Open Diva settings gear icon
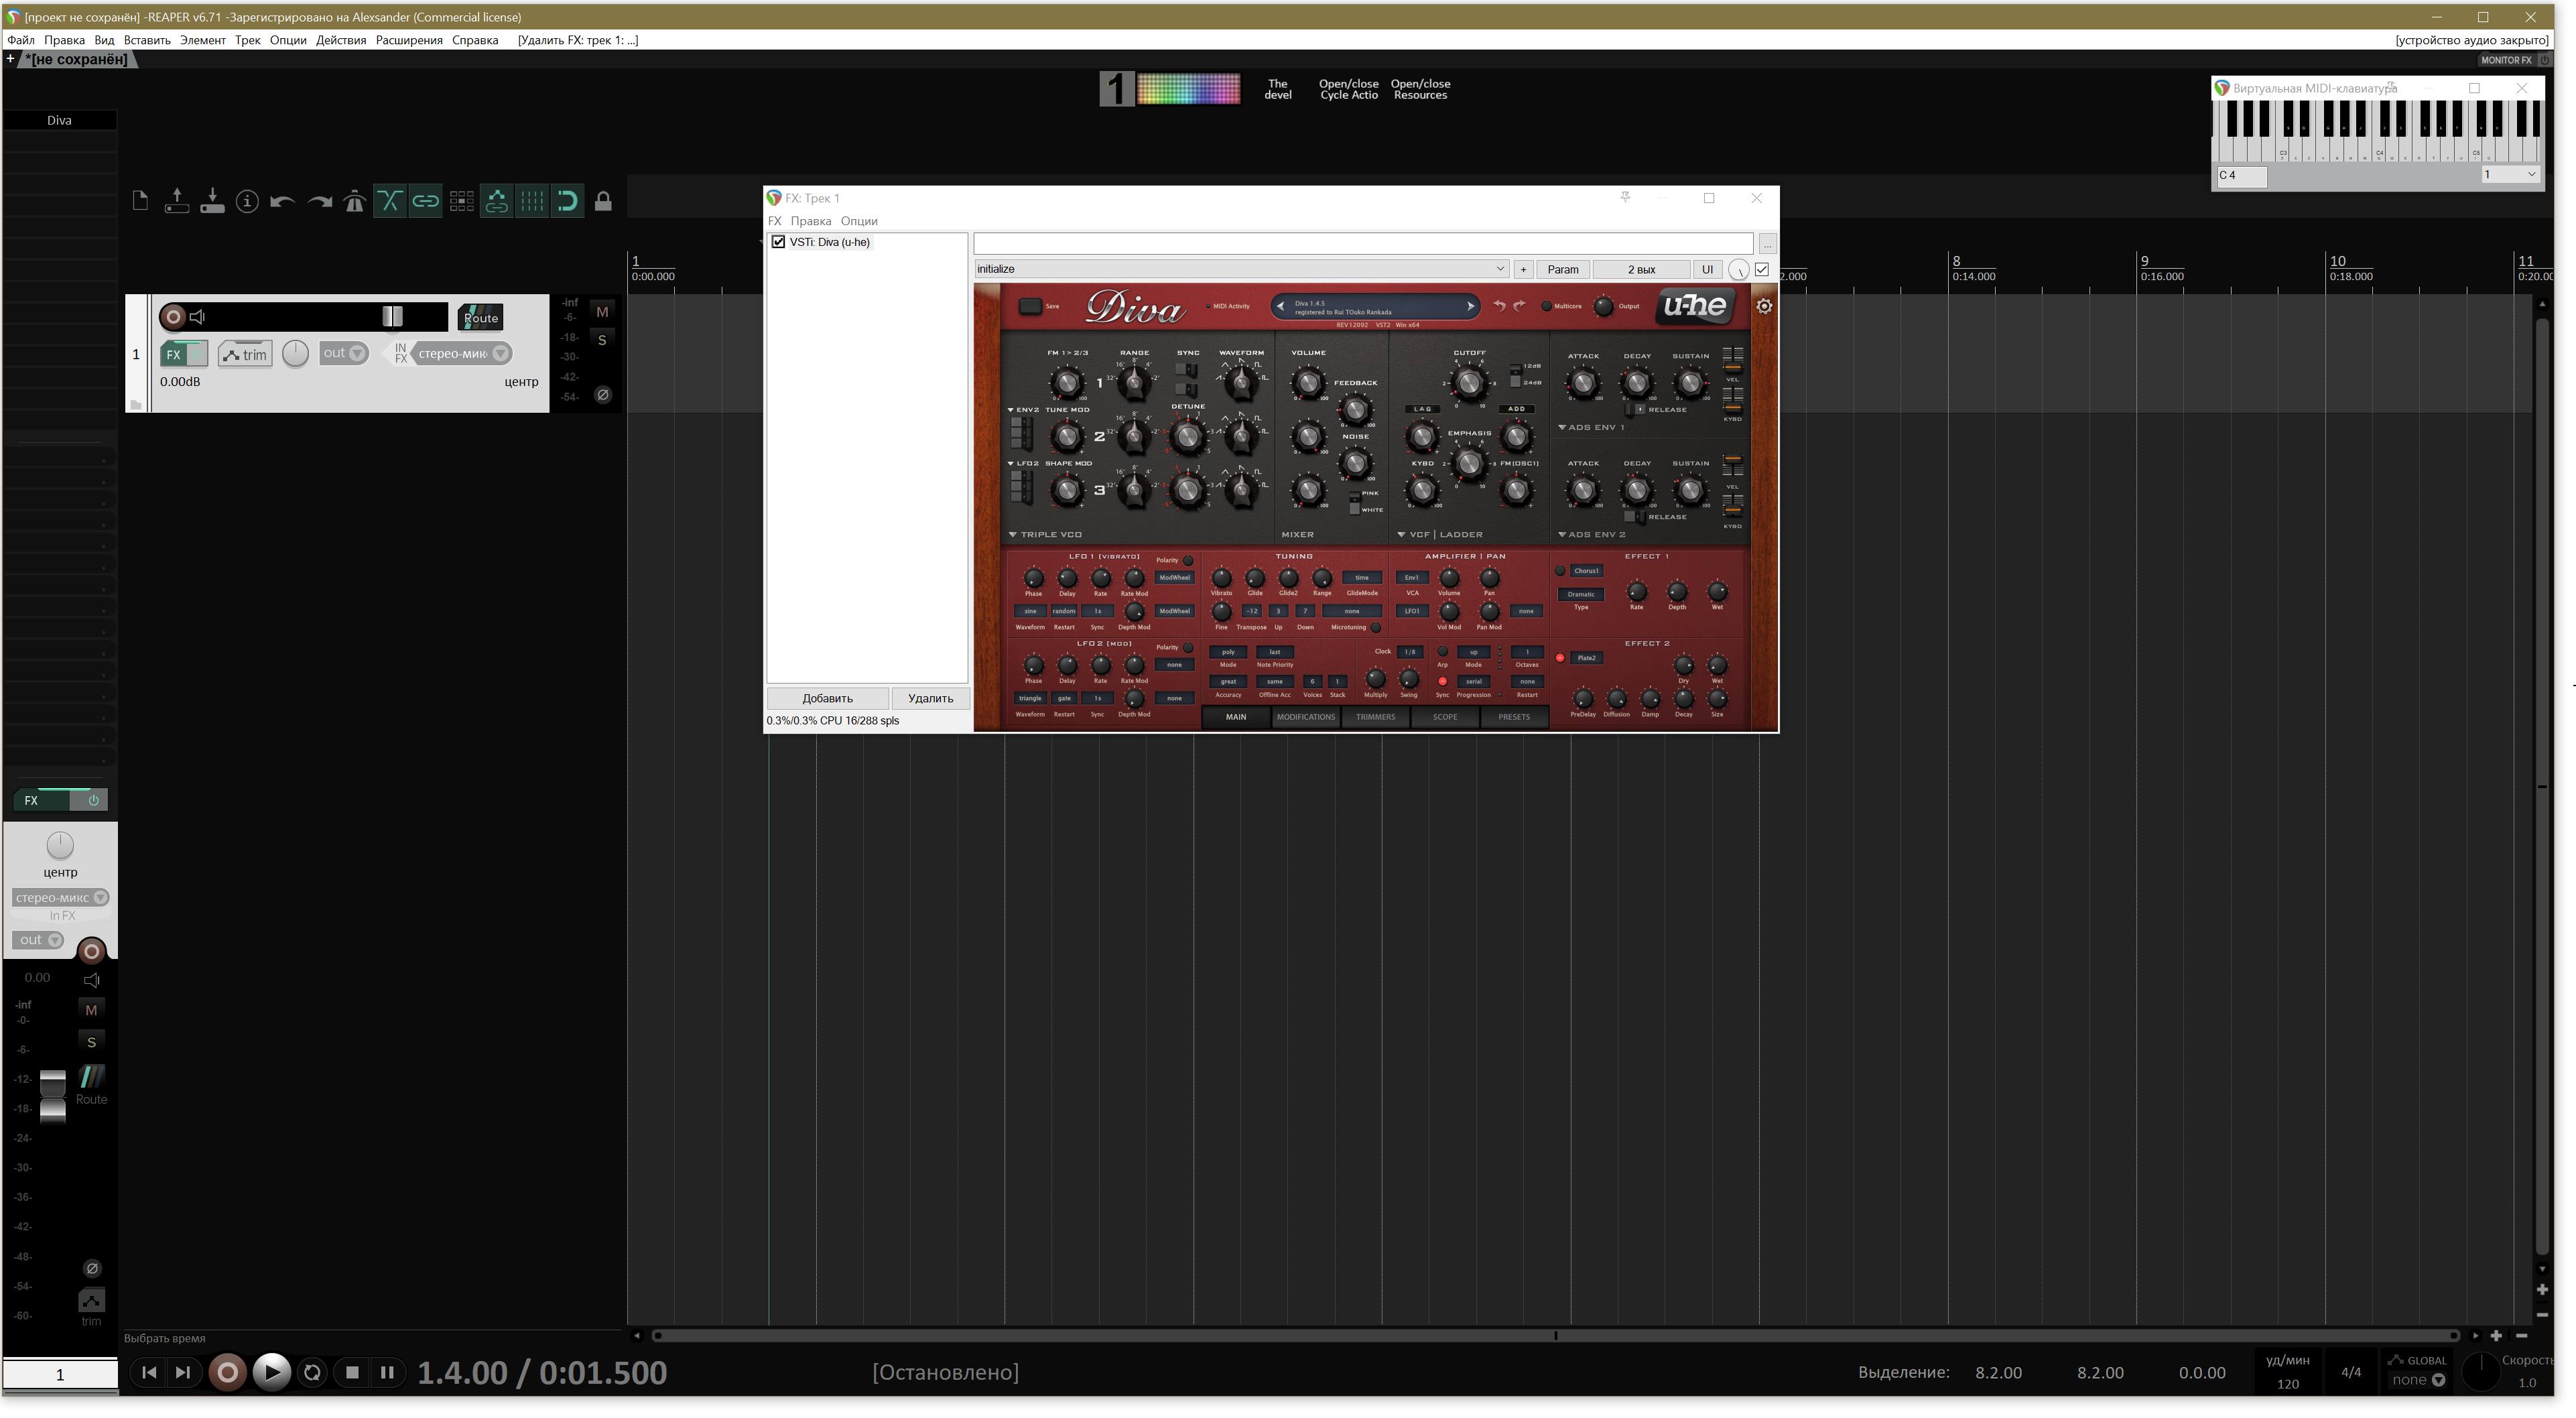2576x1418 pixels. point(1764,307)
